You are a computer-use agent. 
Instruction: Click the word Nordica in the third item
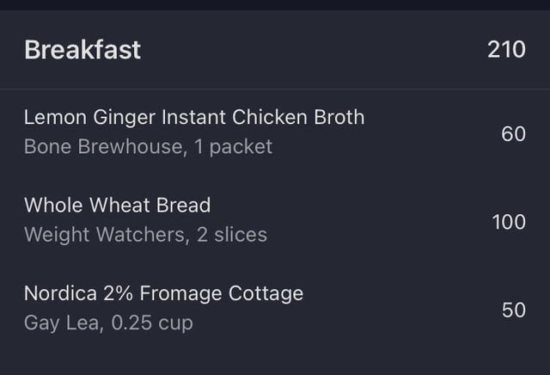coord(60,293)
